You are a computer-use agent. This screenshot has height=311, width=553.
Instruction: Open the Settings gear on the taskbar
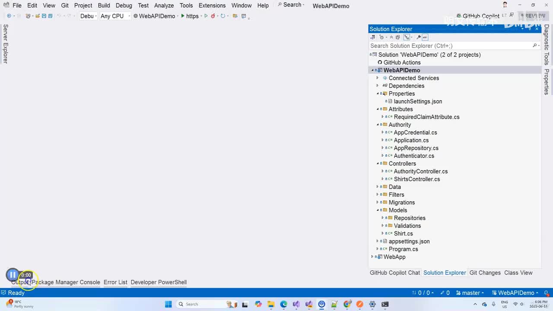(x=372, y=304)
